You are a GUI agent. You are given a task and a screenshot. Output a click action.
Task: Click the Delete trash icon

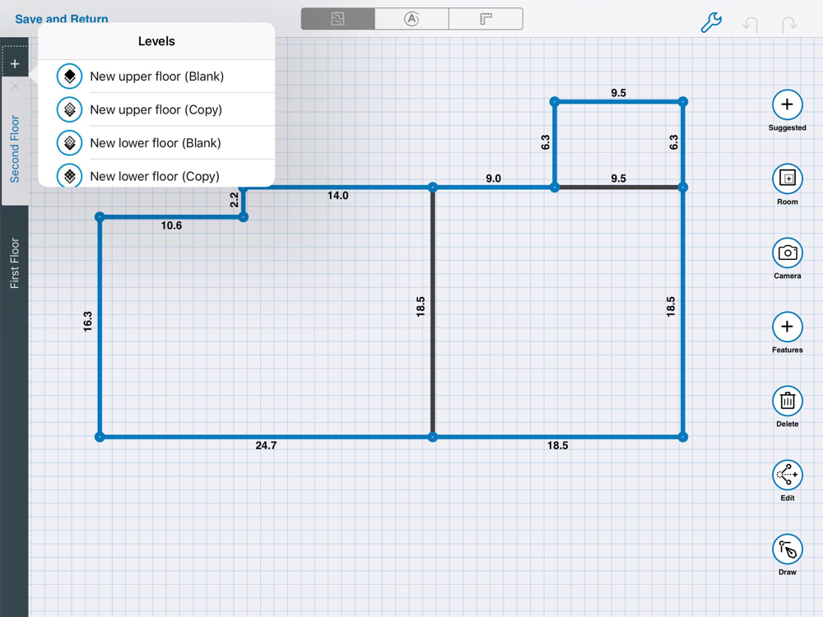tap(787, 401)
